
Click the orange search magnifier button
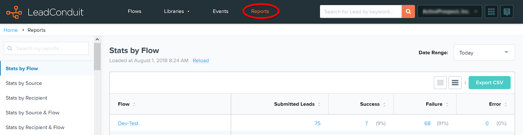[x=408, y=11]
